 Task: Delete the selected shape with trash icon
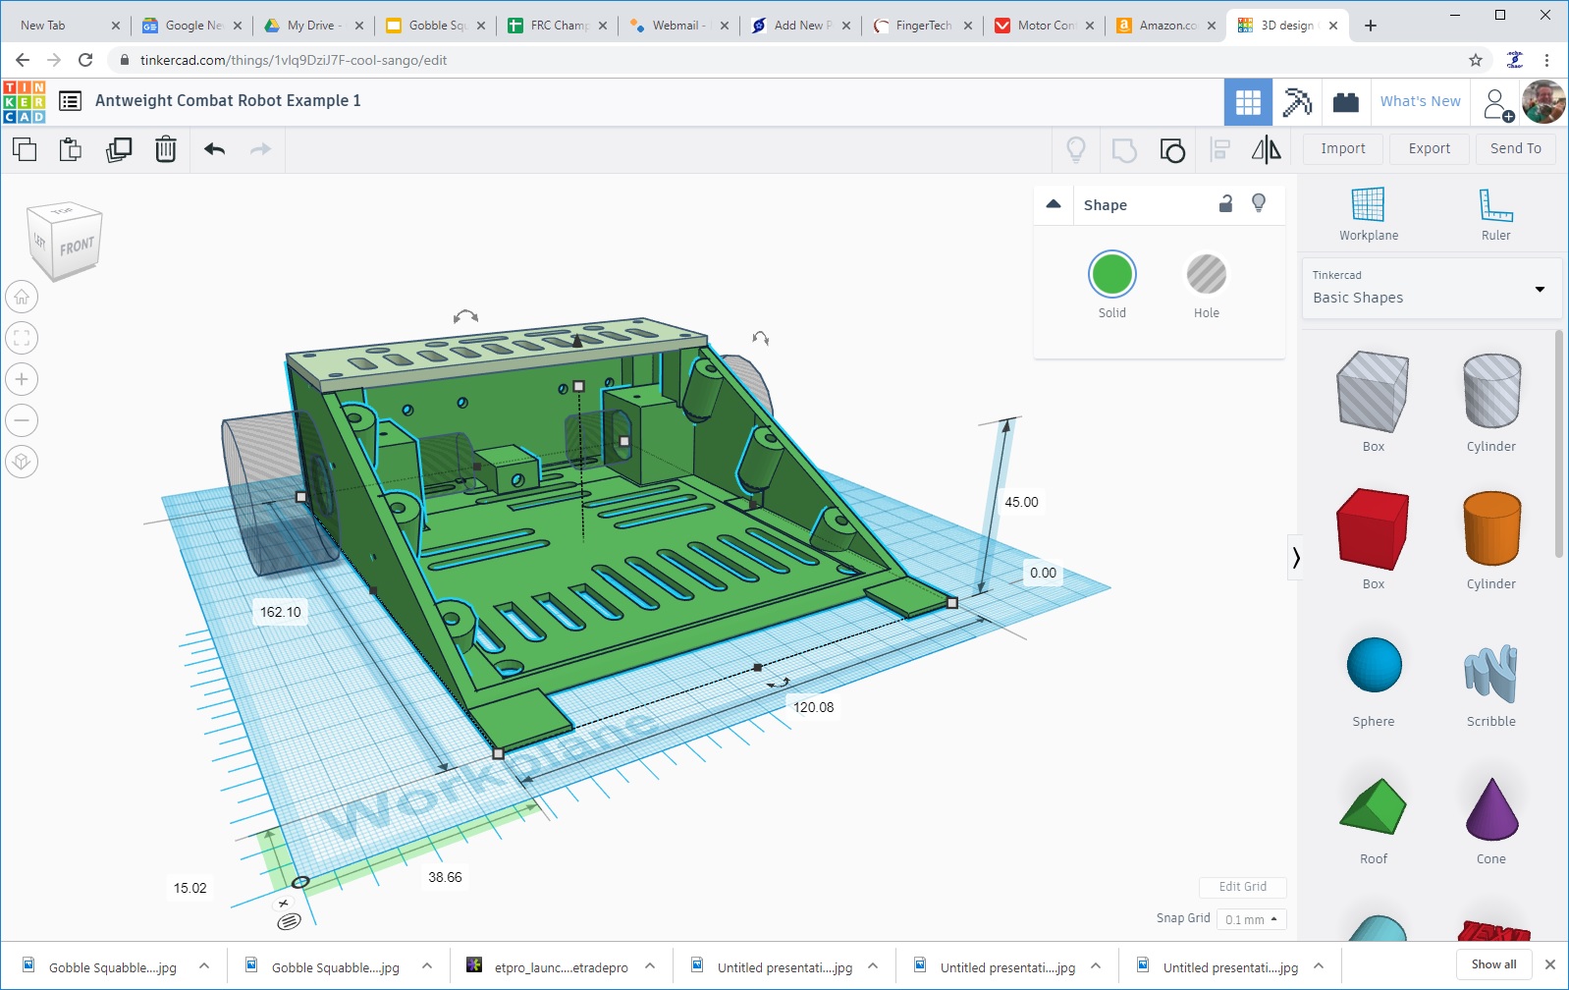coord(166,149)
